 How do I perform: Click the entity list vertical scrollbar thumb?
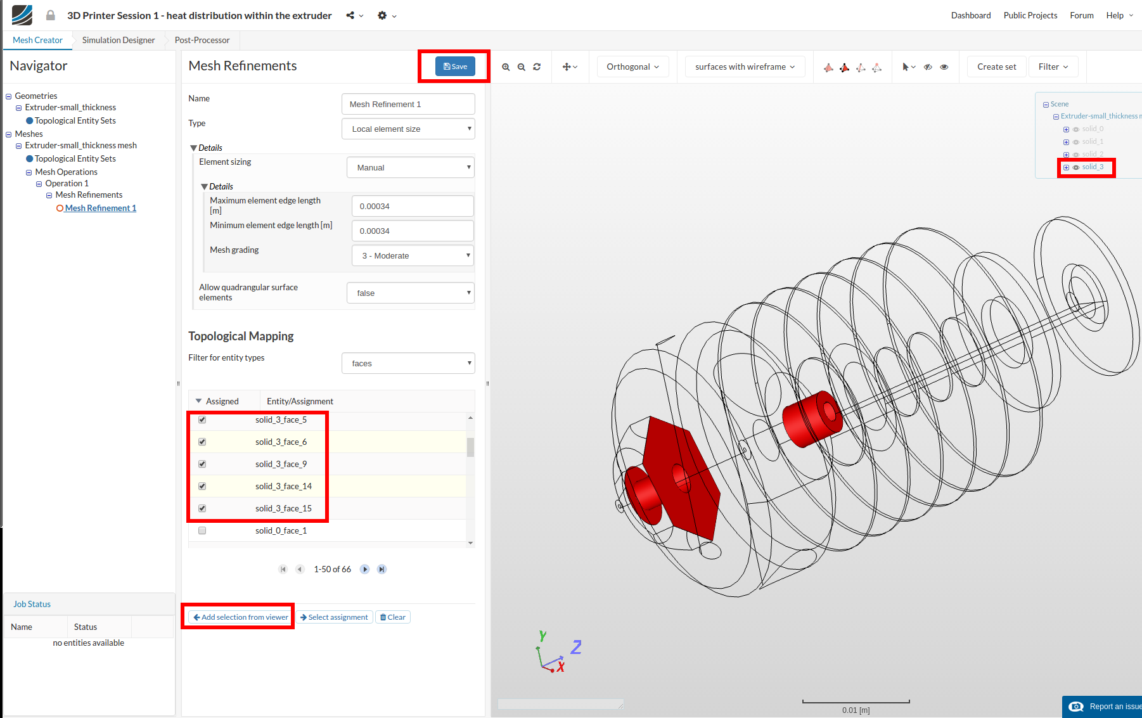(x=470, y=447)
